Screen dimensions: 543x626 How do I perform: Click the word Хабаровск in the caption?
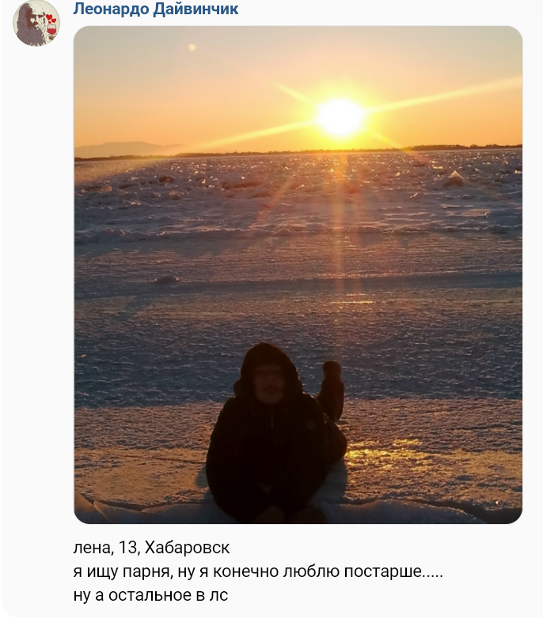click(x=187, y=547)
